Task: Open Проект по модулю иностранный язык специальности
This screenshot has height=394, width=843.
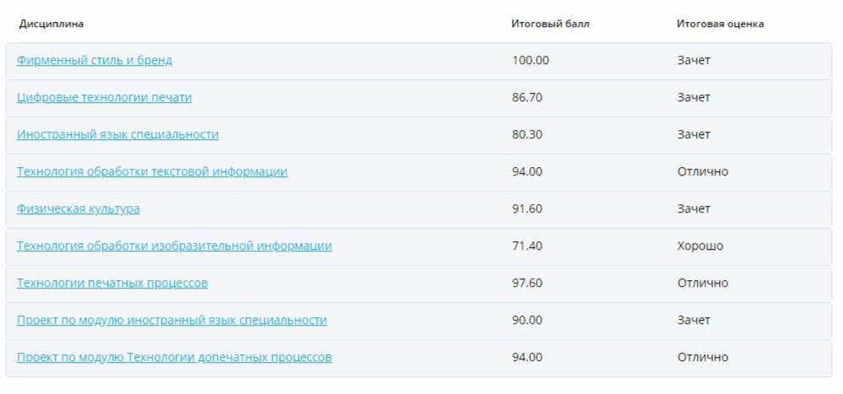Action: (x=171, y=321)
